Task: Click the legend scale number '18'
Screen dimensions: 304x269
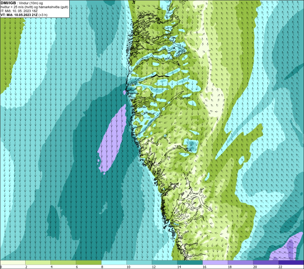Action: click(230, 267)
